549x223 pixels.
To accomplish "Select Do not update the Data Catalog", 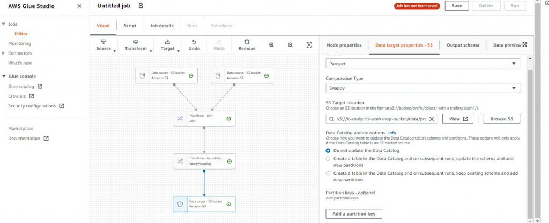I will coord(328,151).
